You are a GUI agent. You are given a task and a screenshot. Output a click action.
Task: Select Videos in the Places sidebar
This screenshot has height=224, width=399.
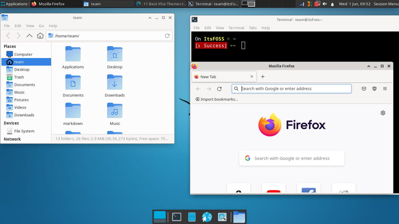click(x=26, y=108)
